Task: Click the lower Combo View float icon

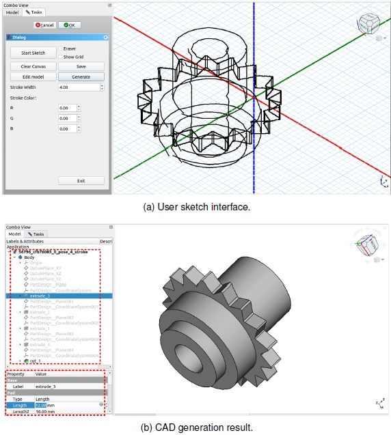Action: [111, 227]
